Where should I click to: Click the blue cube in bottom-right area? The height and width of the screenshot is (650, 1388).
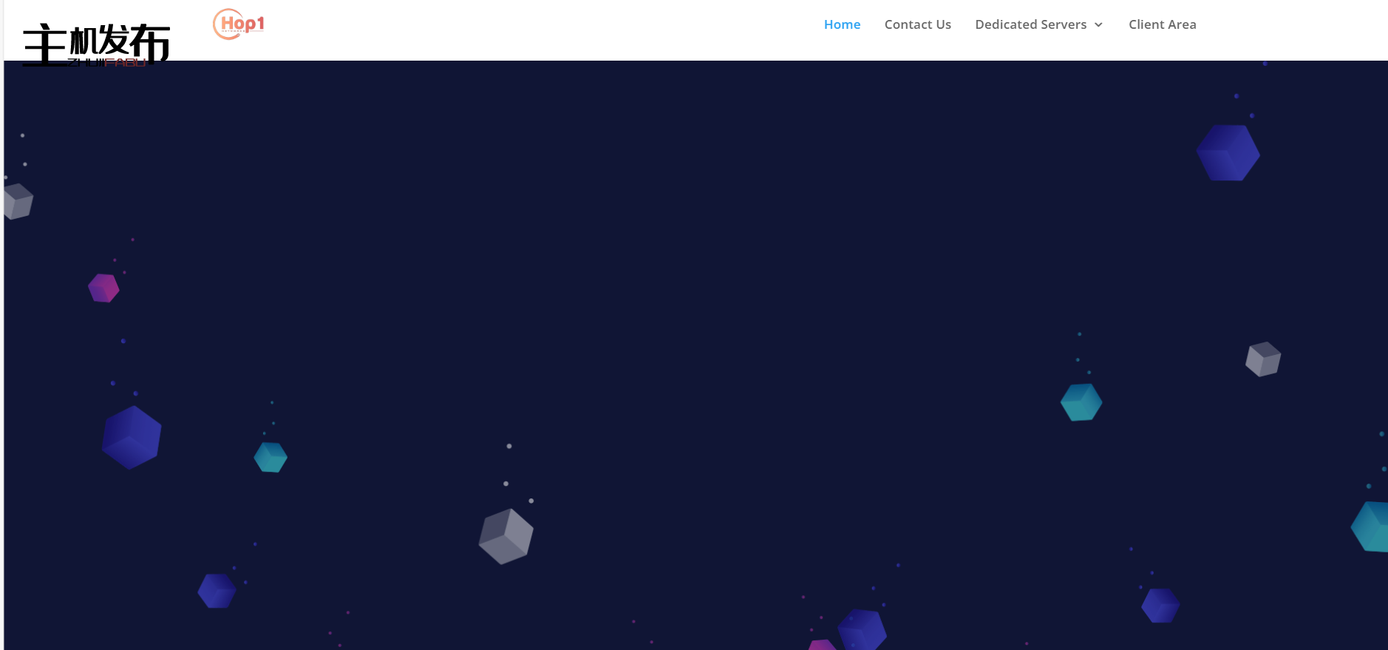(x=1160, y=606)
